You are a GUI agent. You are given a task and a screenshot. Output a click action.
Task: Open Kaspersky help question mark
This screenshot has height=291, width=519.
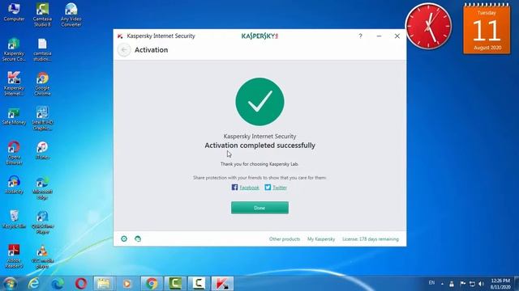click(x=360, y=36)
